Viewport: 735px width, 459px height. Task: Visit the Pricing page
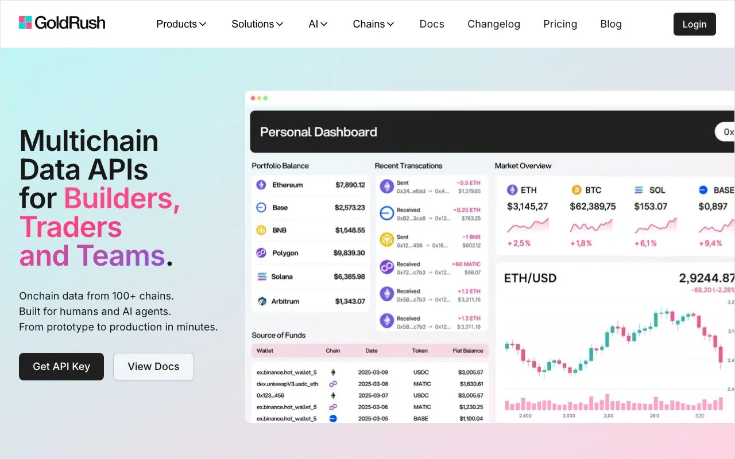point(560,24)
